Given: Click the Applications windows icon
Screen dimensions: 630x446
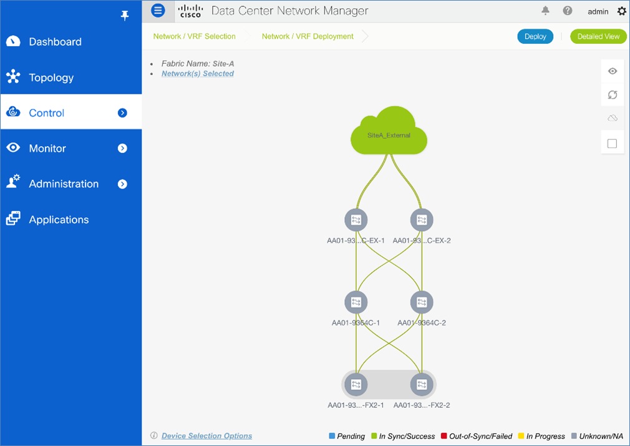Looking at the screenshot, I should [x=13, y=218].
